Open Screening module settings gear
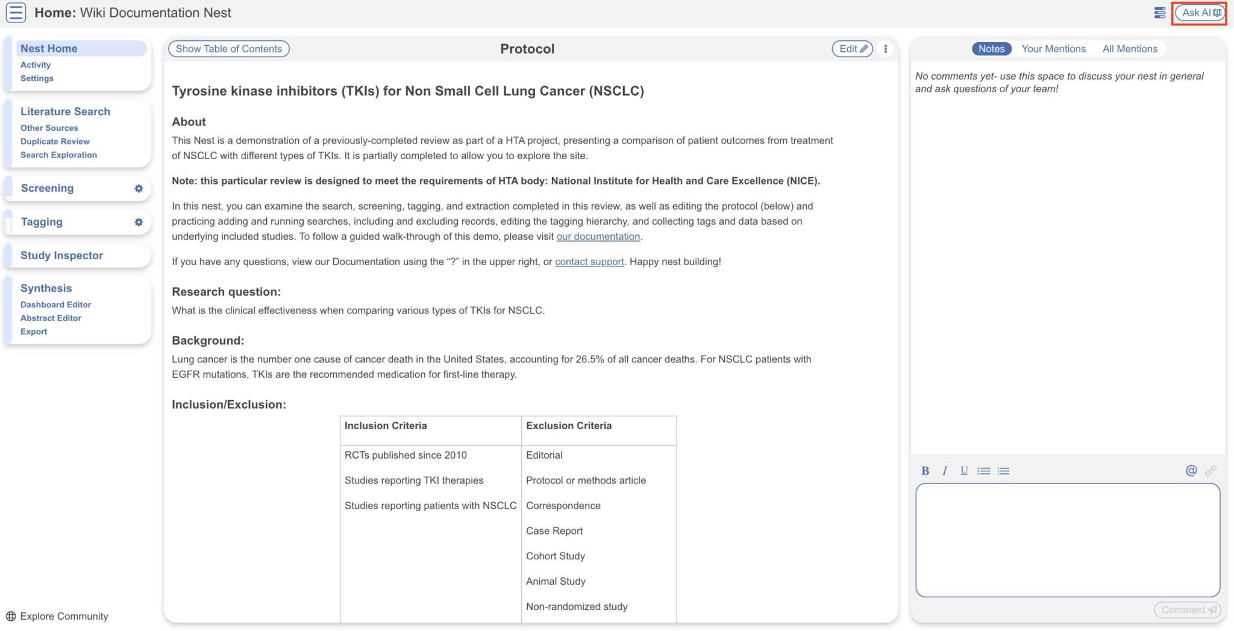The width and height of the screenshot is (1234, 631). tap(139, 188)
